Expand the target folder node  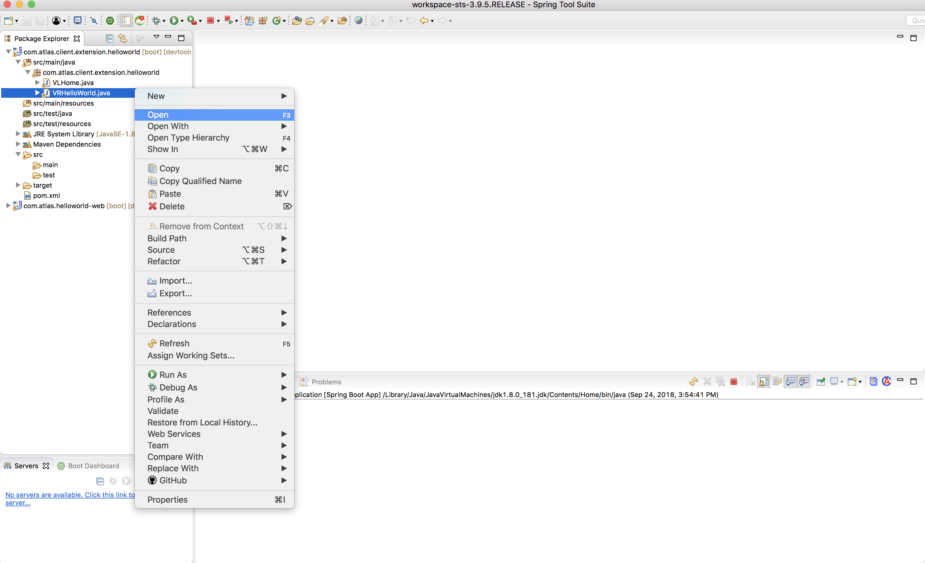[18, 185]
